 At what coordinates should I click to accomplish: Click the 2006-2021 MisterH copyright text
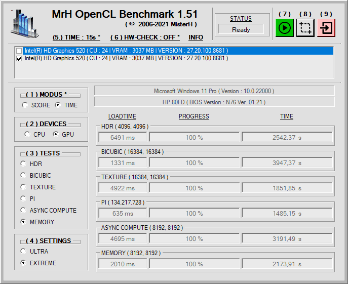(161, 24)
